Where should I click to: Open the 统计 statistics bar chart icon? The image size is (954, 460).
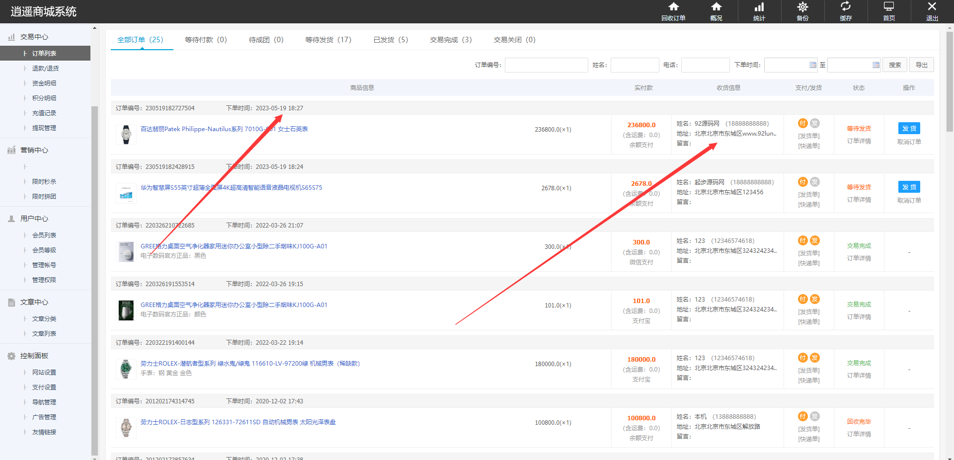[759, 11]
